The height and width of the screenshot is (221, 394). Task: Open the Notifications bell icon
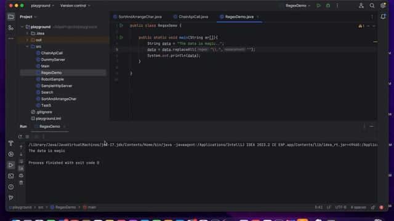(383, 17)
